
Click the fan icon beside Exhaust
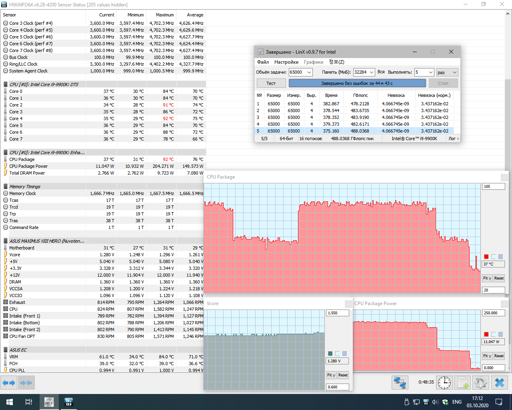coord(6,302)
